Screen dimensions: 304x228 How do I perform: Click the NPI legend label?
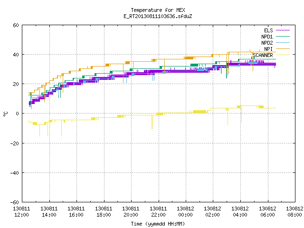click(268, 49)
